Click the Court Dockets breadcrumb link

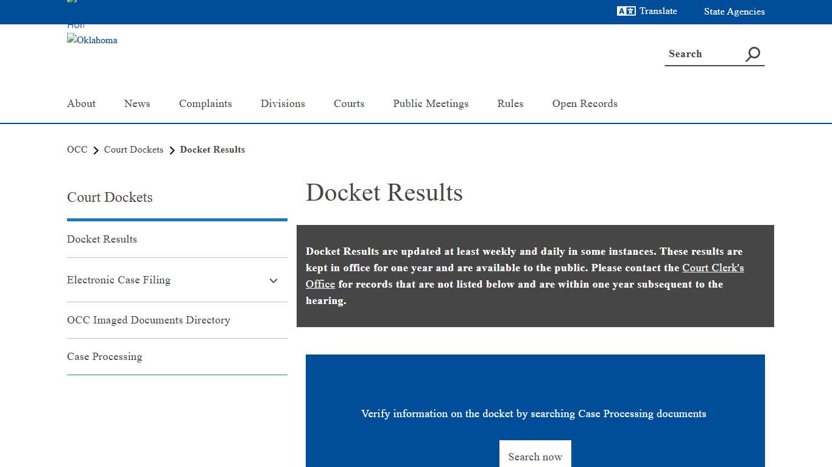coord(133,150)
